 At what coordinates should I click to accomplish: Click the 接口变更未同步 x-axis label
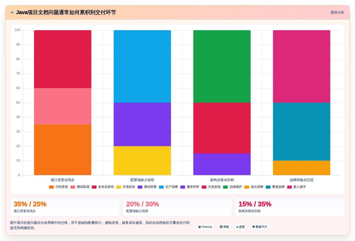(63, 180)
